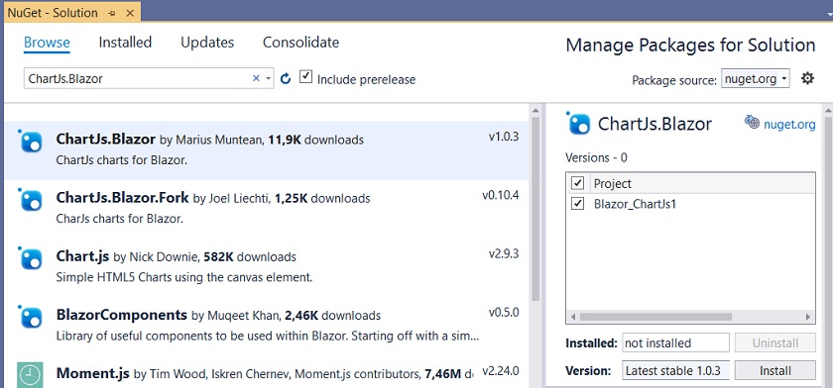
Task: Expand the search box history dropdown arrow
Action: pos(269,78)
